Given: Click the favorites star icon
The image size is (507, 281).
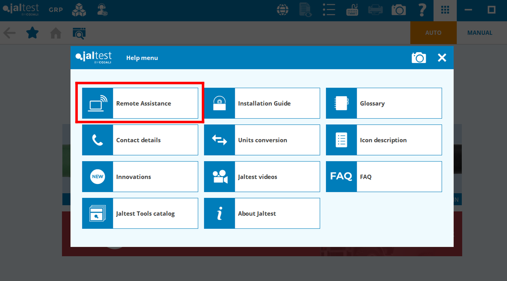Looking at the screenshot, I should click(x=33, y=32).
